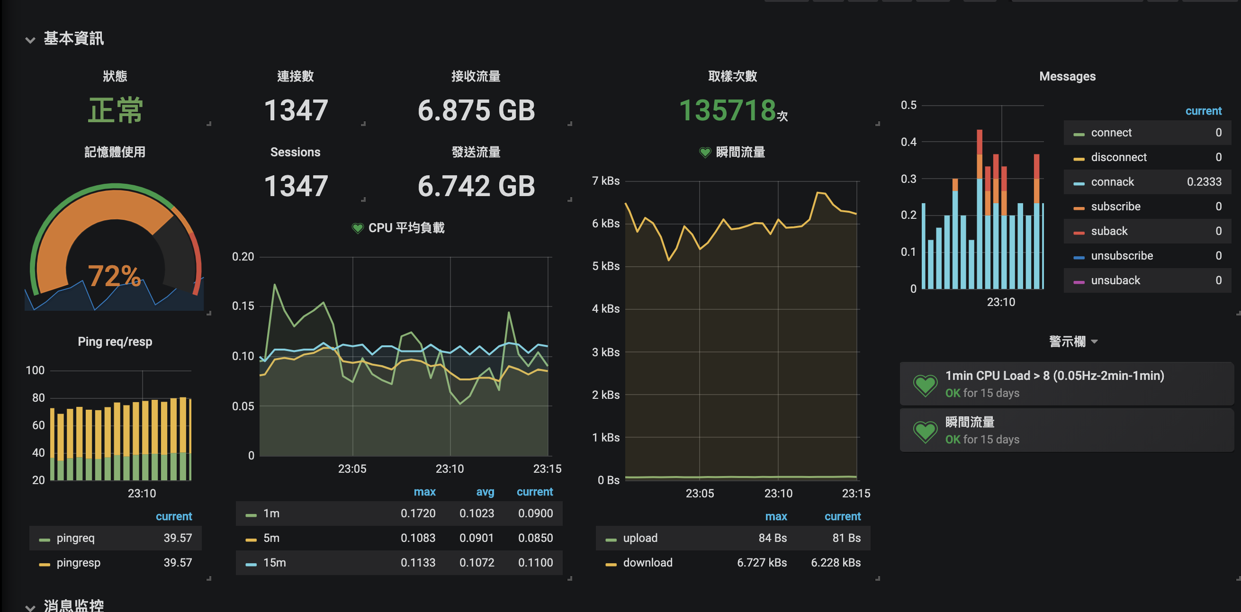This screenshot has height=612, width=1241.
Task: Click the heart icon beside 瞬間流量 panel title
Action: click(x=705, y=152)
